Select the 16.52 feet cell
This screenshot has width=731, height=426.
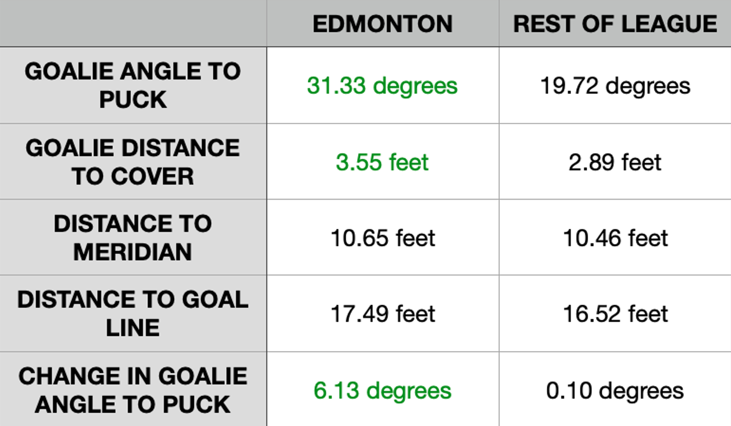click(615, 314)
